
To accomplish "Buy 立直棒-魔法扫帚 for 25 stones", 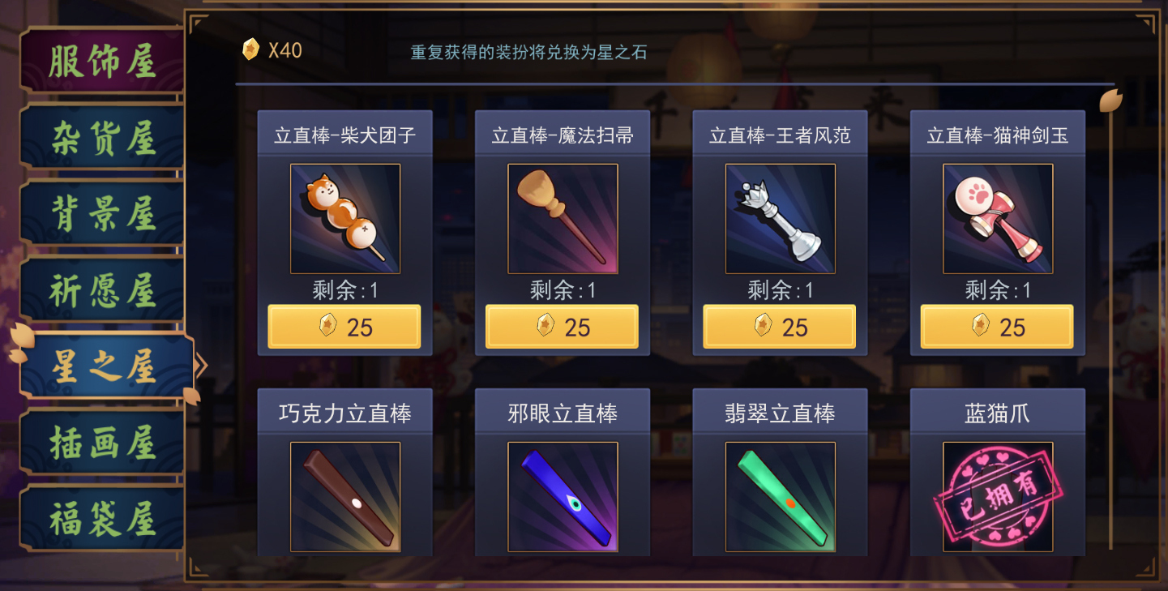I will (562, 327).
